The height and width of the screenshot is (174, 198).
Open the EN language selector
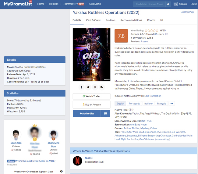pyautogui.click(x=175, y=4)
